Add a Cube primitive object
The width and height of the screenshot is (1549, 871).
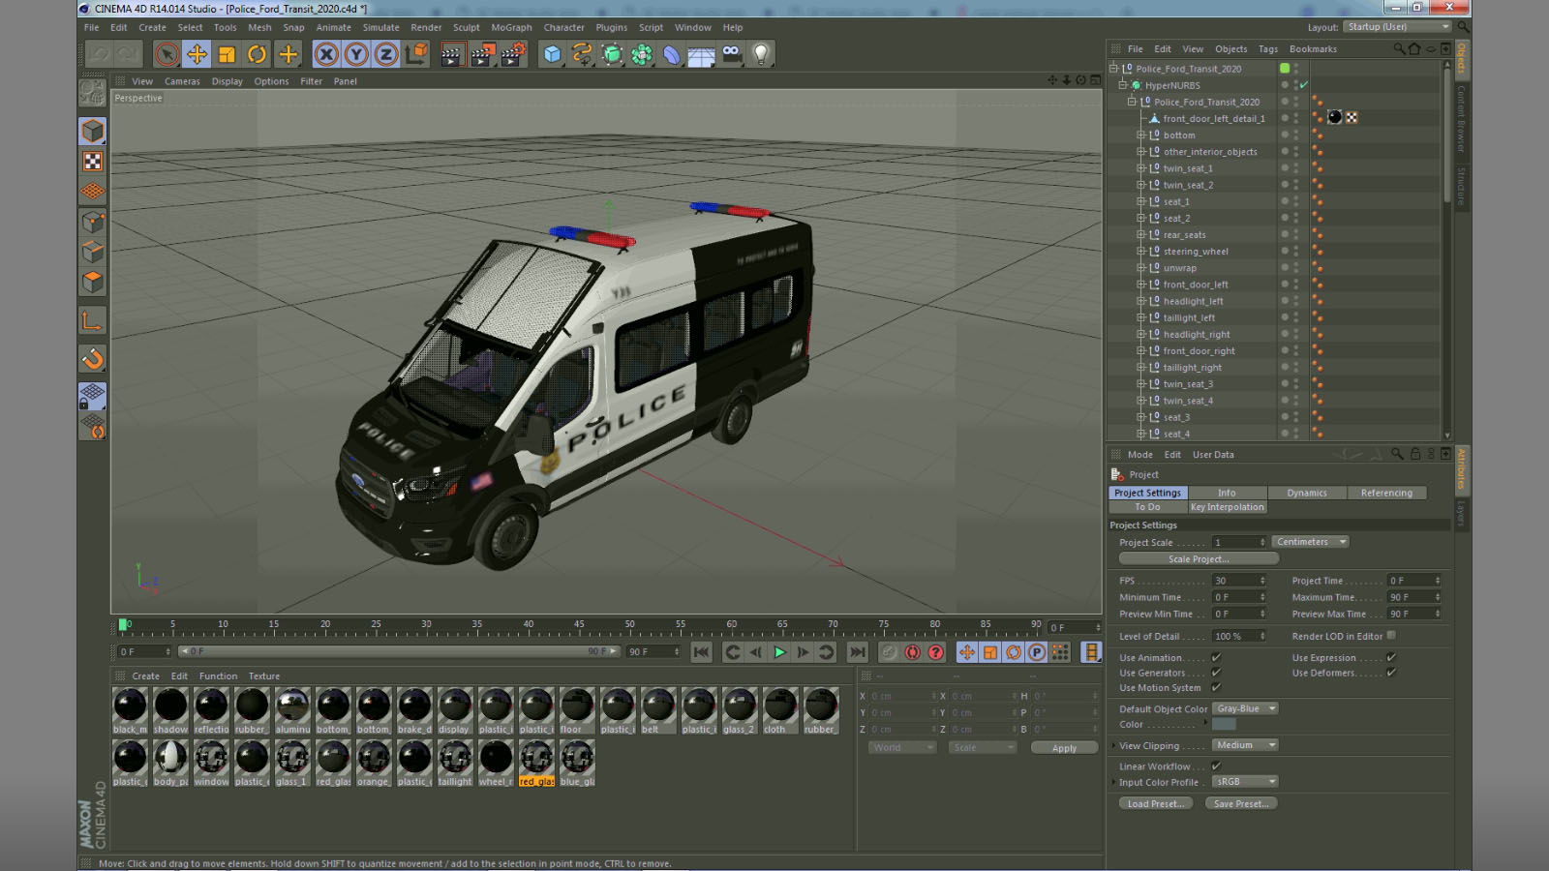tap(552, 54)
